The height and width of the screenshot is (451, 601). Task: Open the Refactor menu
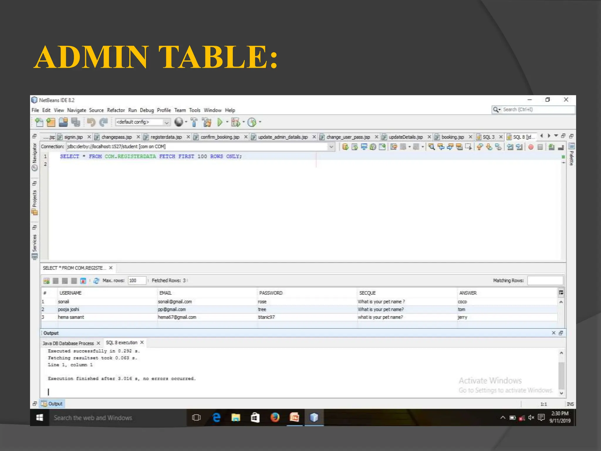[116, 110]
